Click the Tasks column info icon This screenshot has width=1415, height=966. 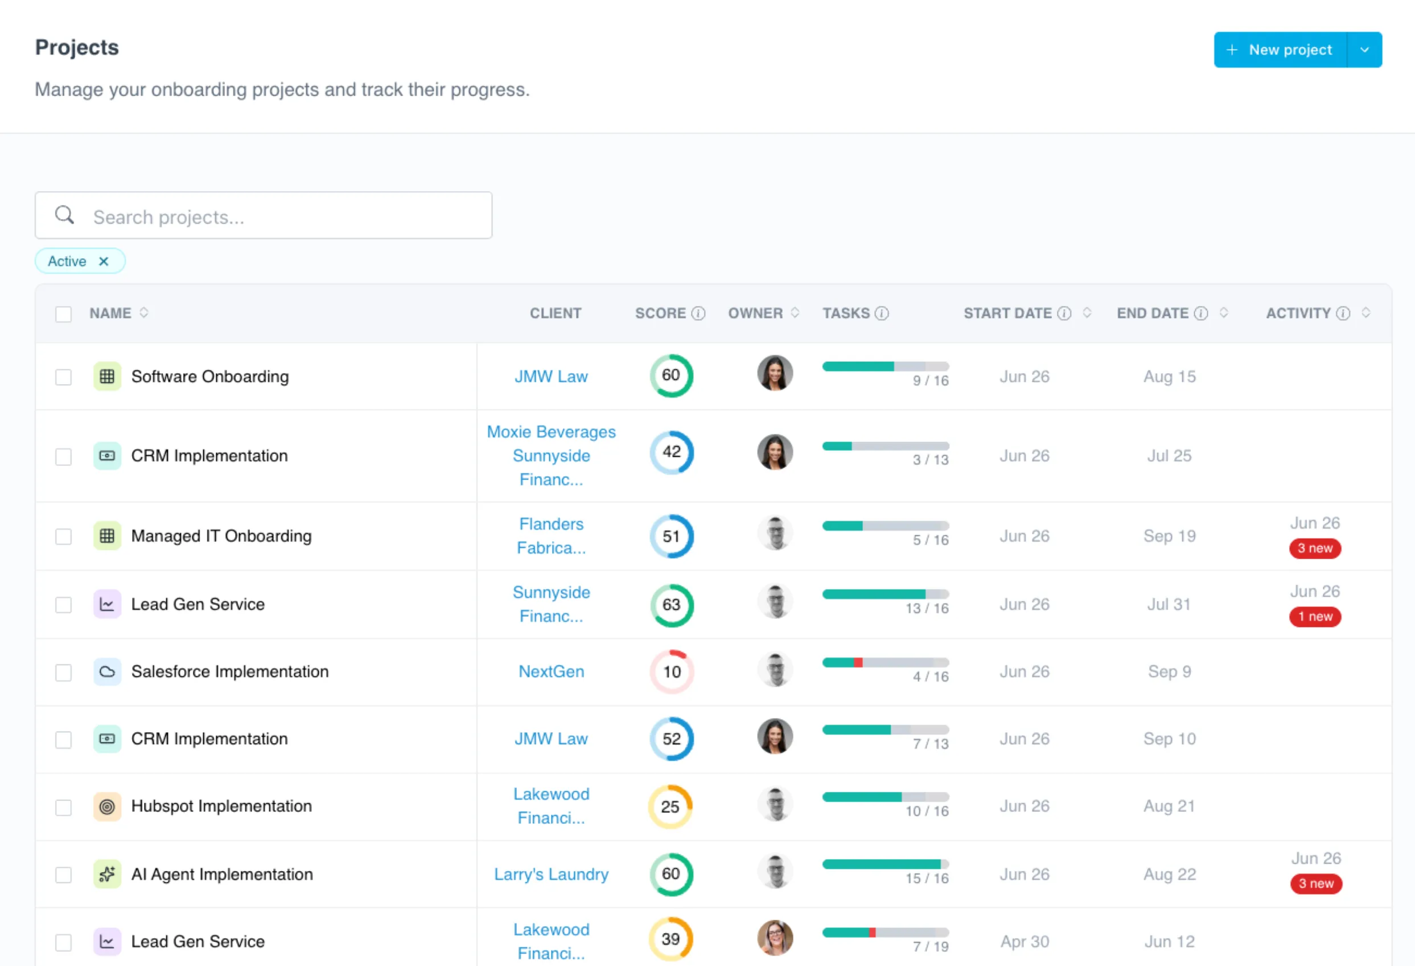coord(882,313)
